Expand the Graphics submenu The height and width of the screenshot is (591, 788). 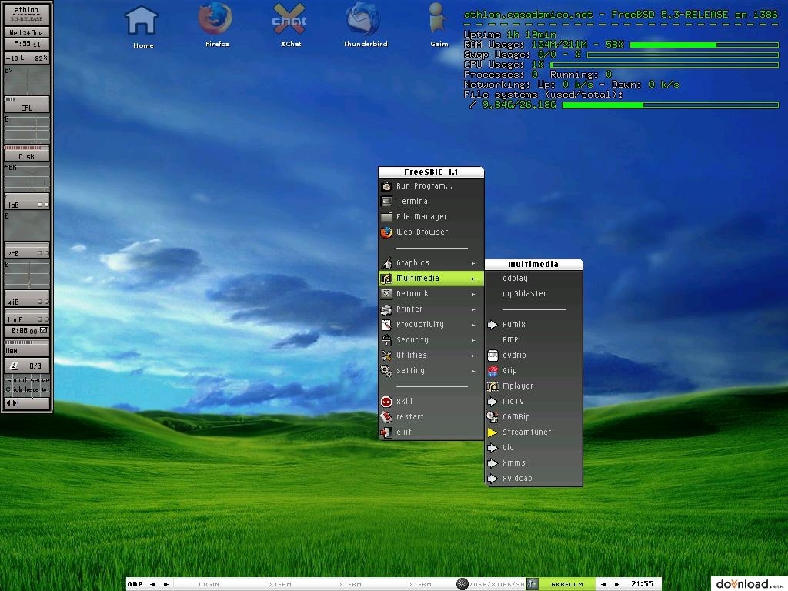coord(431,263)
